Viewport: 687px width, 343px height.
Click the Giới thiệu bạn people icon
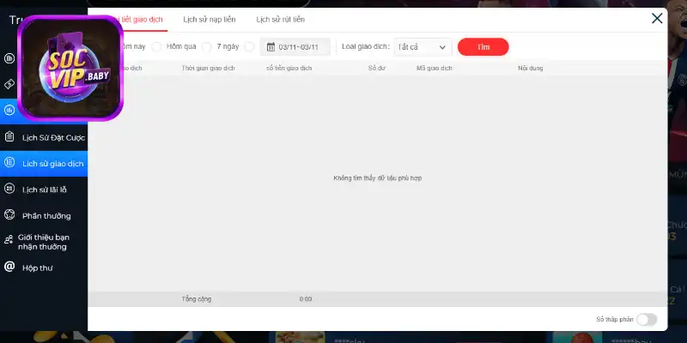point(9,240)
